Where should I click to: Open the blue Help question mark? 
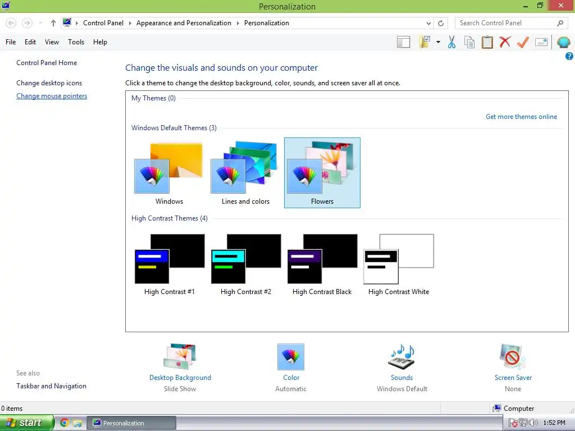pyautogui.click(x=569, y=56)
